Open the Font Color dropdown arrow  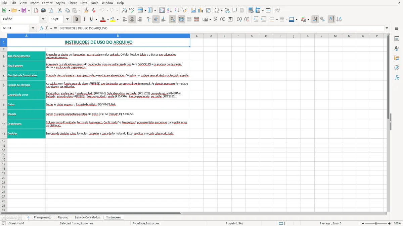click(x=108, y=19)
